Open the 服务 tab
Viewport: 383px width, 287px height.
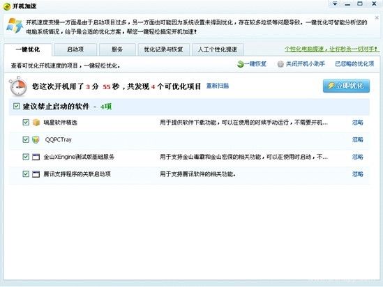point(117,49)
